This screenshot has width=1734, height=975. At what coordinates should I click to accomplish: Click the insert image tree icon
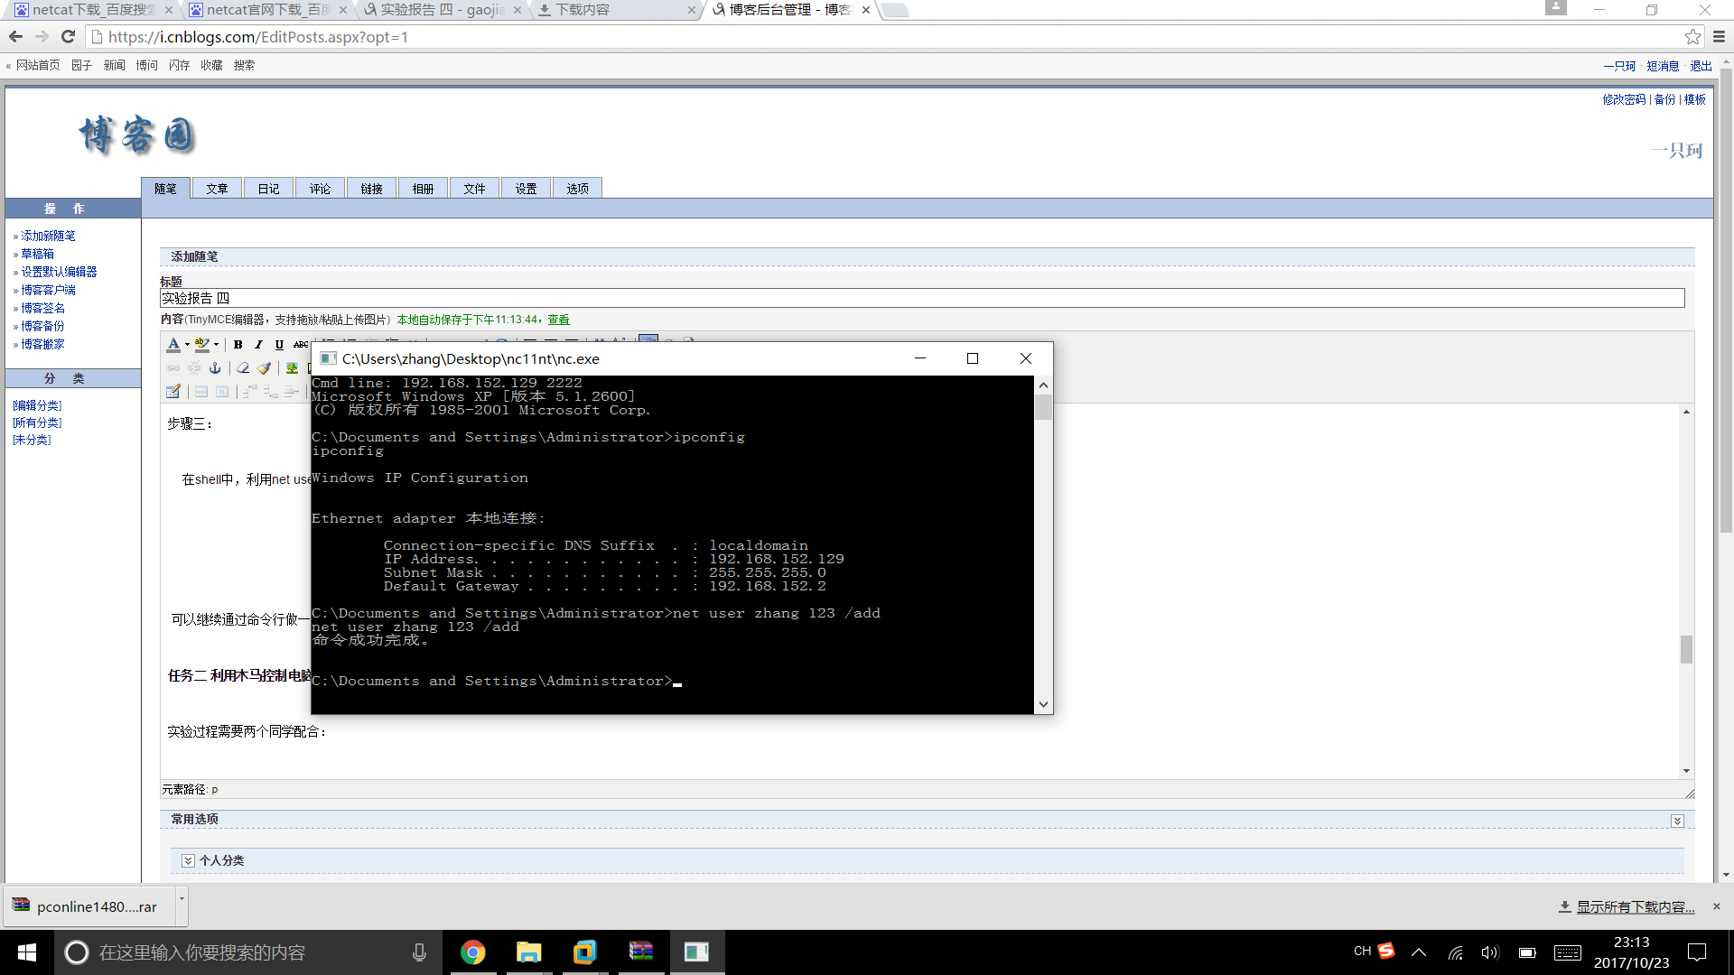[x=292, y=368]
